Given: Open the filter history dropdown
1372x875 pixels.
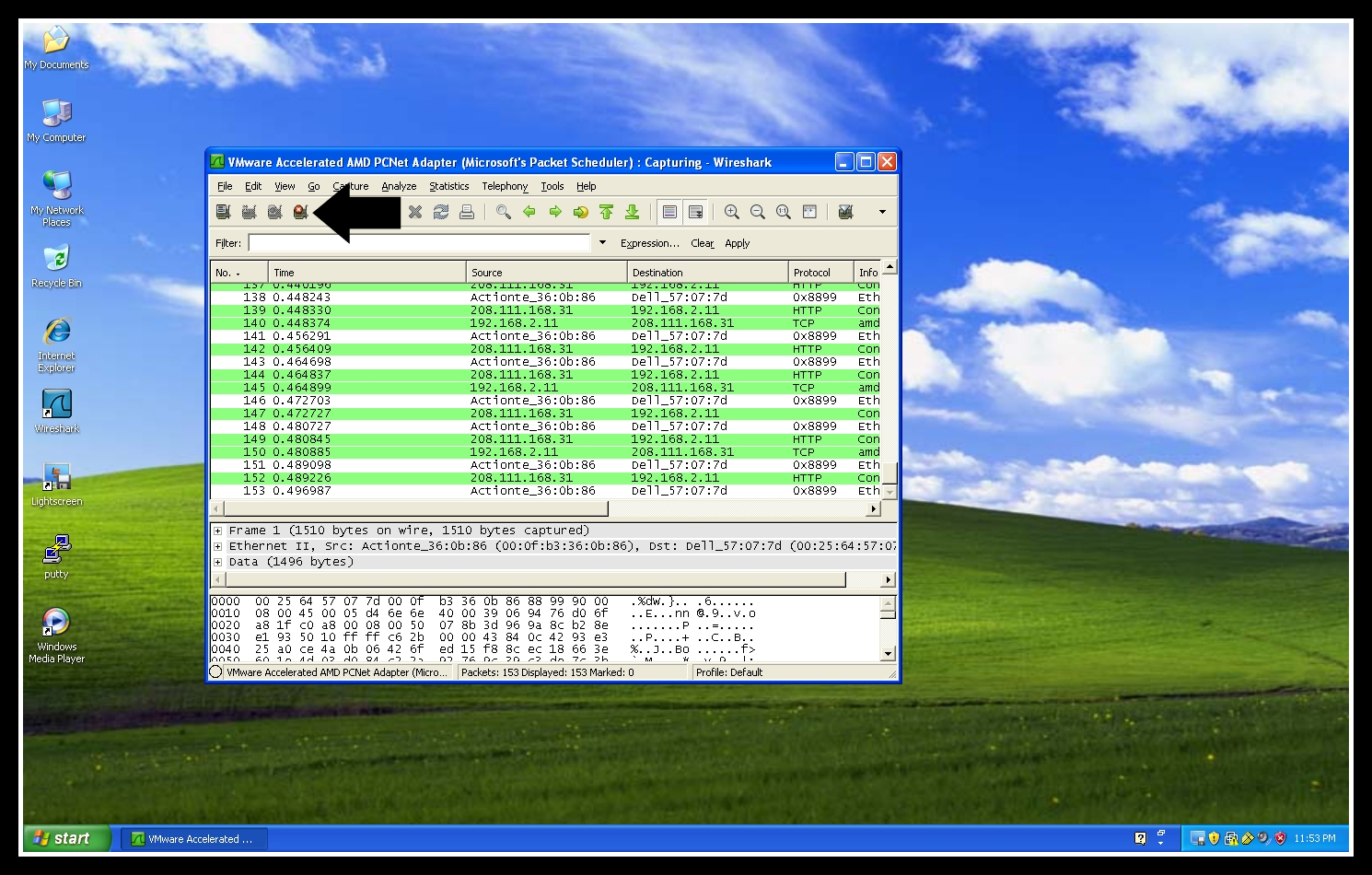Looking at the screenshot, I should coord(602,243).
